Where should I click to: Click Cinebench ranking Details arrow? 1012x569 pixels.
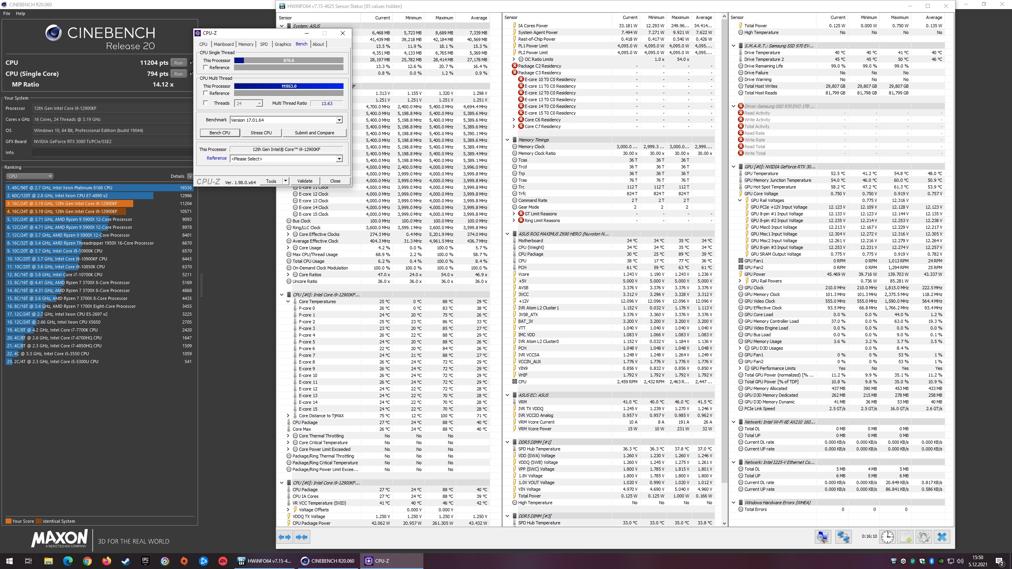[190, 176]
